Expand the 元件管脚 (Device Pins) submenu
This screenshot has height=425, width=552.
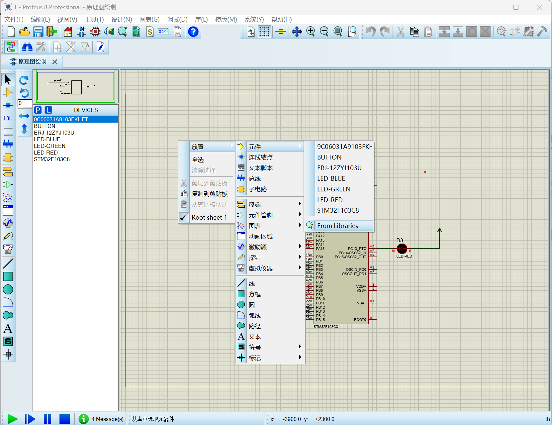(x=270, y=215)
